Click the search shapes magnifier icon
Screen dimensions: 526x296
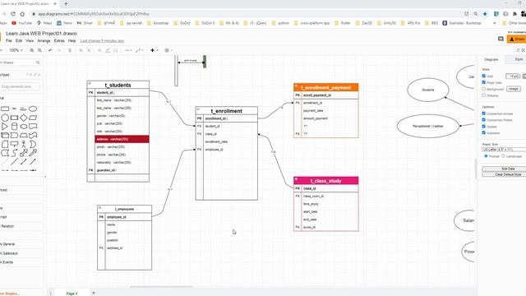tap(38, 62)
